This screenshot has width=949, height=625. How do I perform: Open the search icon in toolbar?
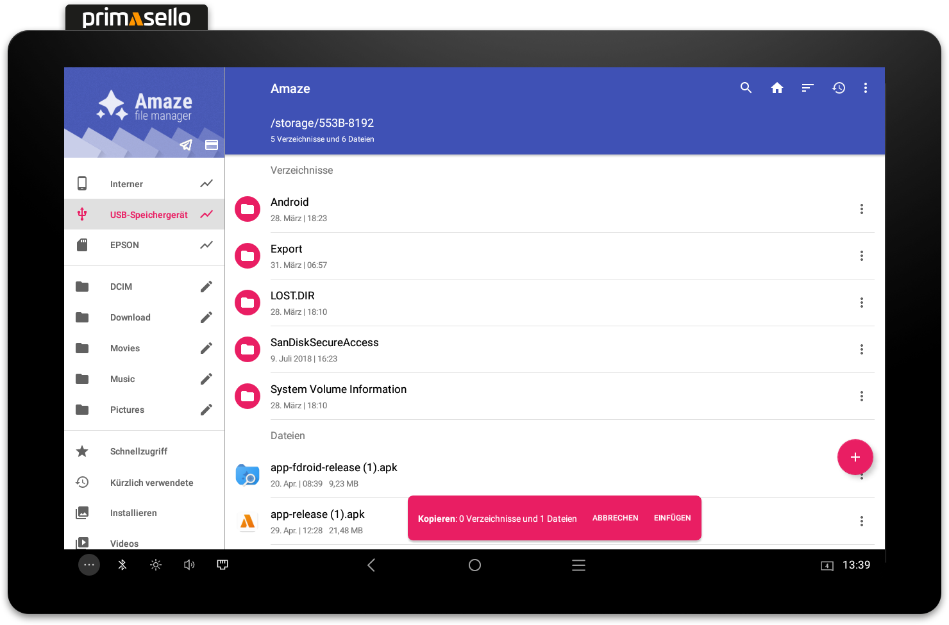[x=746, y=88]
